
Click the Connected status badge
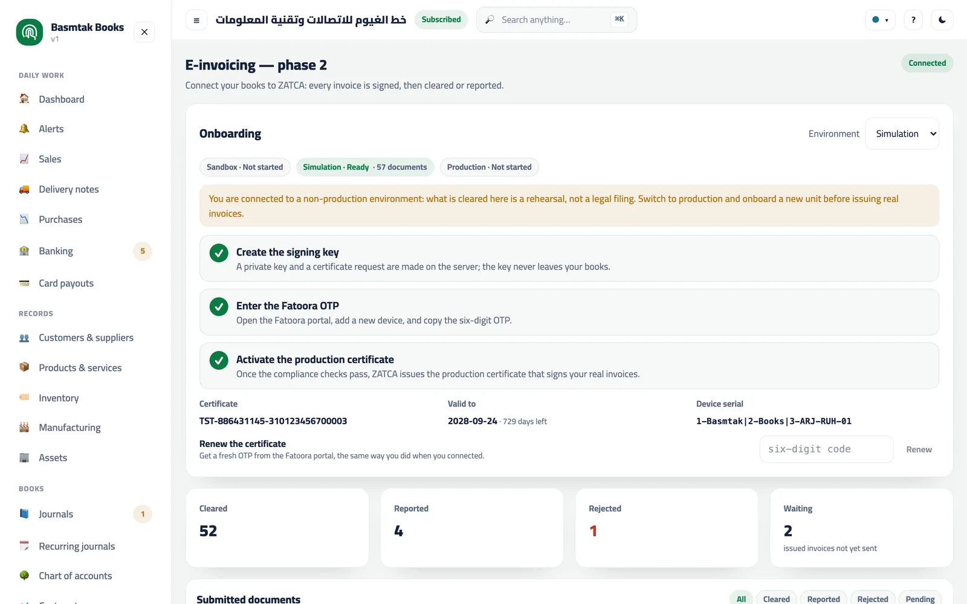(927, 63)
